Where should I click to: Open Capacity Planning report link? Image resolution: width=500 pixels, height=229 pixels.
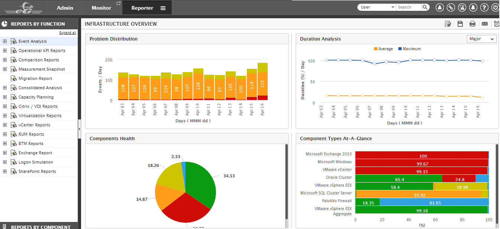point(36,97)
